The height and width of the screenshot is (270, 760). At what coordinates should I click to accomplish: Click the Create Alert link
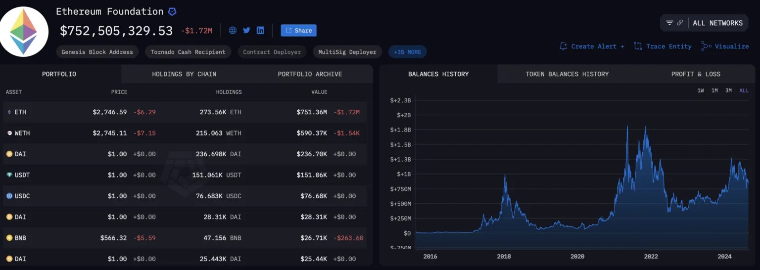592,46
